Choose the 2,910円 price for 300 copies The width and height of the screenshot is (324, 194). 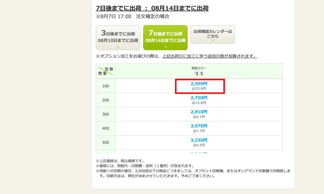(x=199, y=114)
